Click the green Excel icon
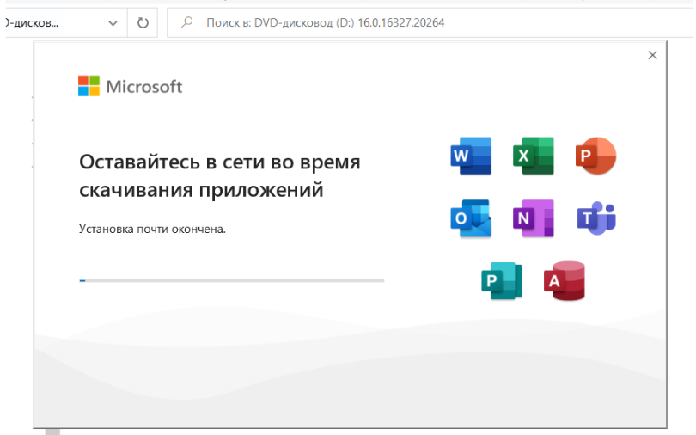This screenshot has height=435, width=696. pyautogui.click(x=533, y=156)
